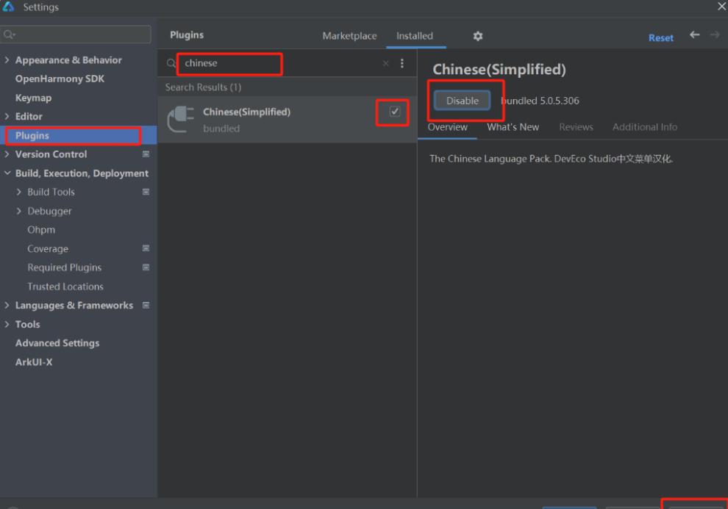Image resolution: width=728 pixels, height=509 pixels.
Task: Select the Chinese(Simplified) plugin row
Action: click(288, 120)
